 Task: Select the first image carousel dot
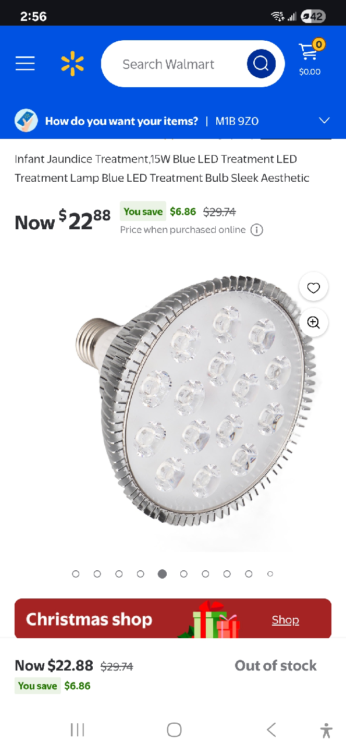point(76,574)
